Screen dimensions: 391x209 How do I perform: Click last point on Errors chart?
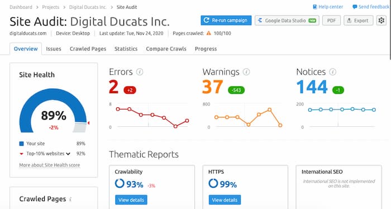click(187, 121)
